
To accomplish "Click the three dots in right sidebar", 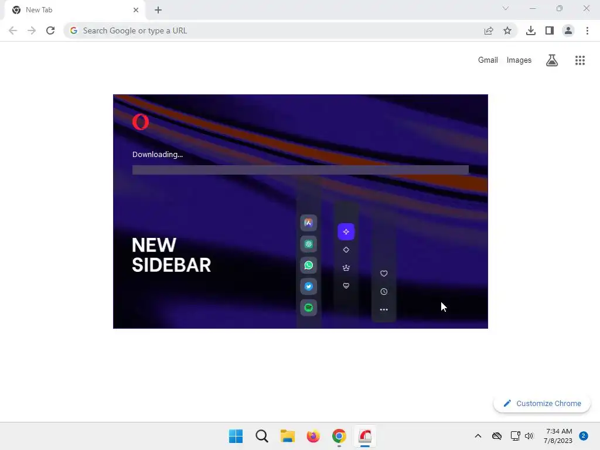I will point(384,309).
